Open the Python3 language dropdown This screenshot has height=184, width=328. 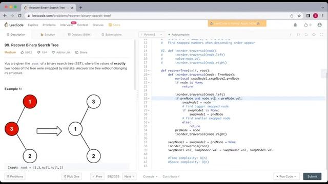(x=152, y=35)
